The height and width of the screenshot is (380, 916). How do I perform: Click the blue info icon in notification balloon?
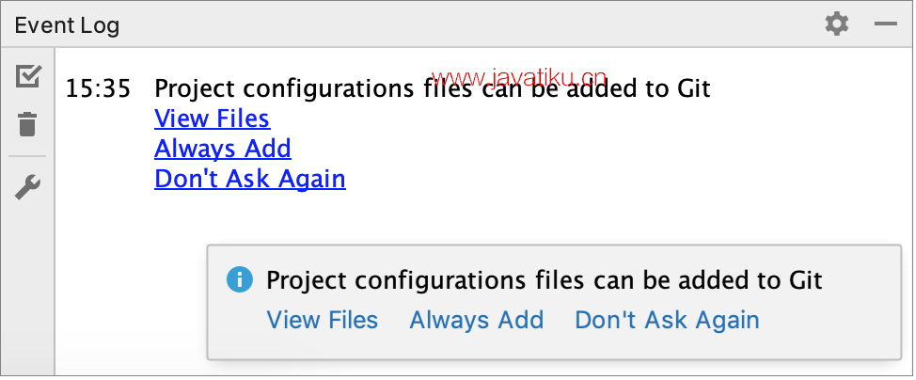(240, 280)
